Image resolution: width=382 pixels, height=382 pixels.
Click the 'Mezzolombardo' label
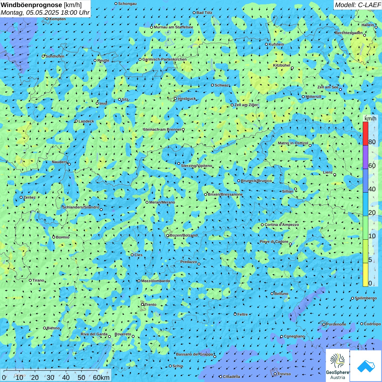(x=156, y=281)
